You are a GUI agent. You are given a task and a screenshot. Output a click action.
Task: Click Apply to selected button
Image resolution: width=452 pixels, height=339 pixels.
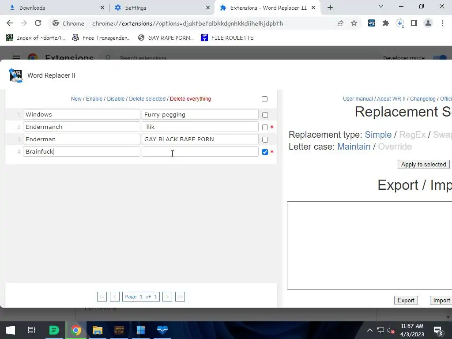coord(423,165)
